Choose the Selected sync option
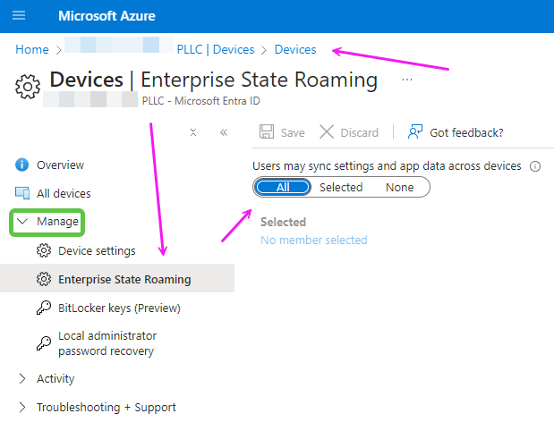This screenshot has height=439, width=554. click(341, 187)
